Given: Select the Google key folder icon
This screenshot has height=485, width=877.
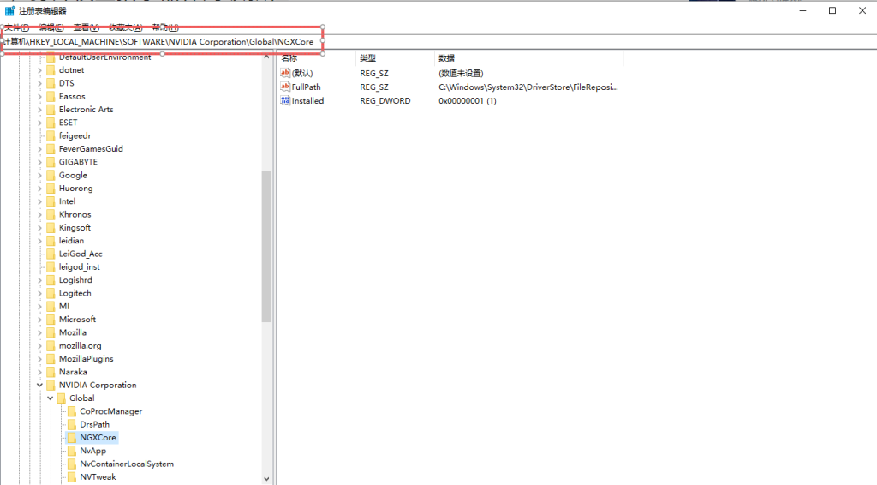Looking at the screenshot, I should (51, 176).
